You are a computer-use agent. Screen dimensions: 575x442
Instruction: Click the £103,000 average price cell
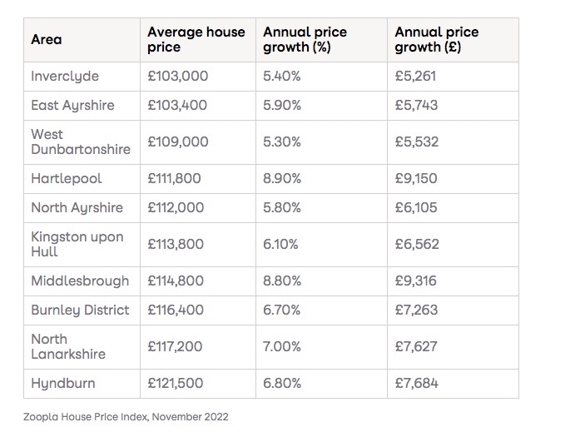178,77
